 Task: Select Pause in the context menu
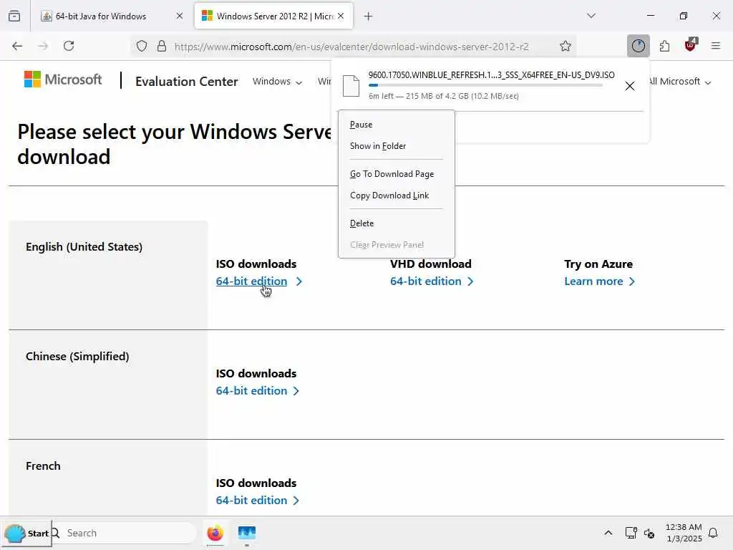[x=361, y=125]
